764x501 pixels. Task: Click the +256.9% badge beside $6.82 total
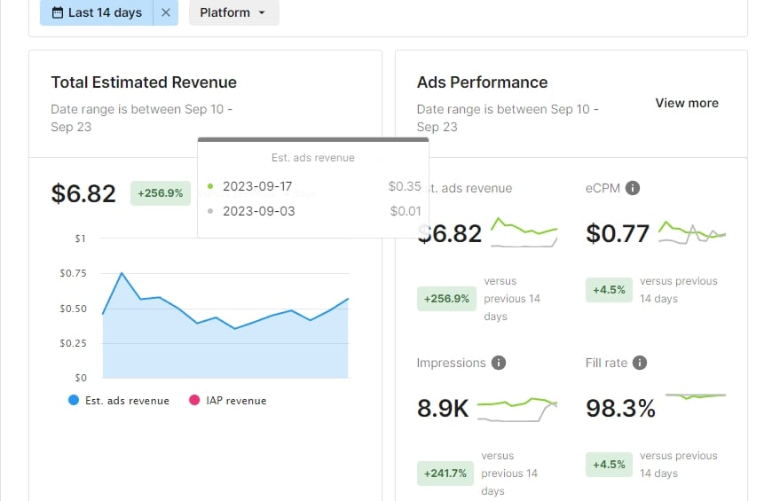161,193
